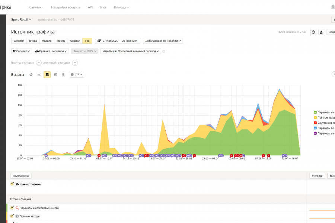This screenshot has width=335, height=223.
Task: Click red marker left of 09.11 — 15.11 label
Action: pyautogui.click(x=99, y=156)
